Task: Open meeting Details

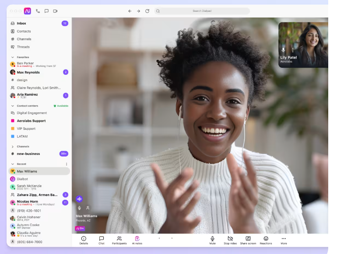Action: (84, 240)
